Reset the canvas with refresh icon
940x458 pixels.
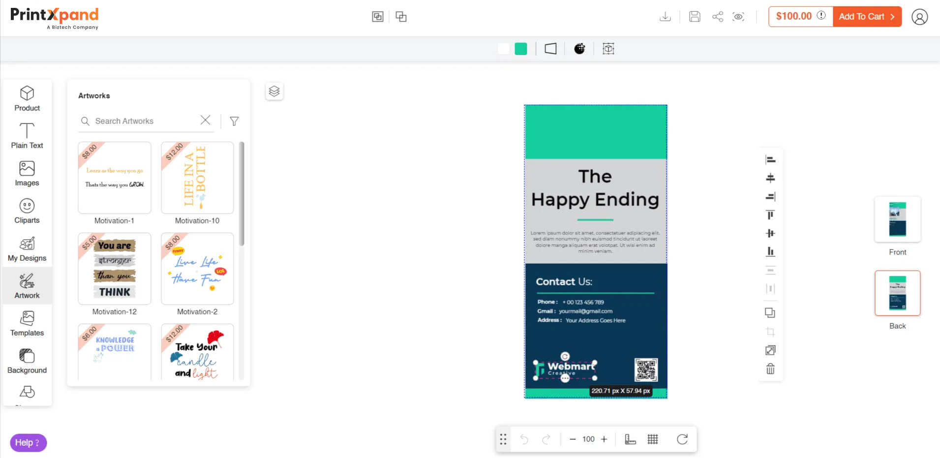[x=682, y=439]
